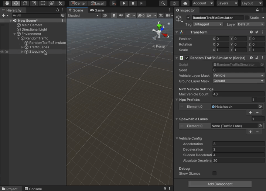Open the Console tab
The width and height of the screenshot is (266, 191).
(33, 189)
